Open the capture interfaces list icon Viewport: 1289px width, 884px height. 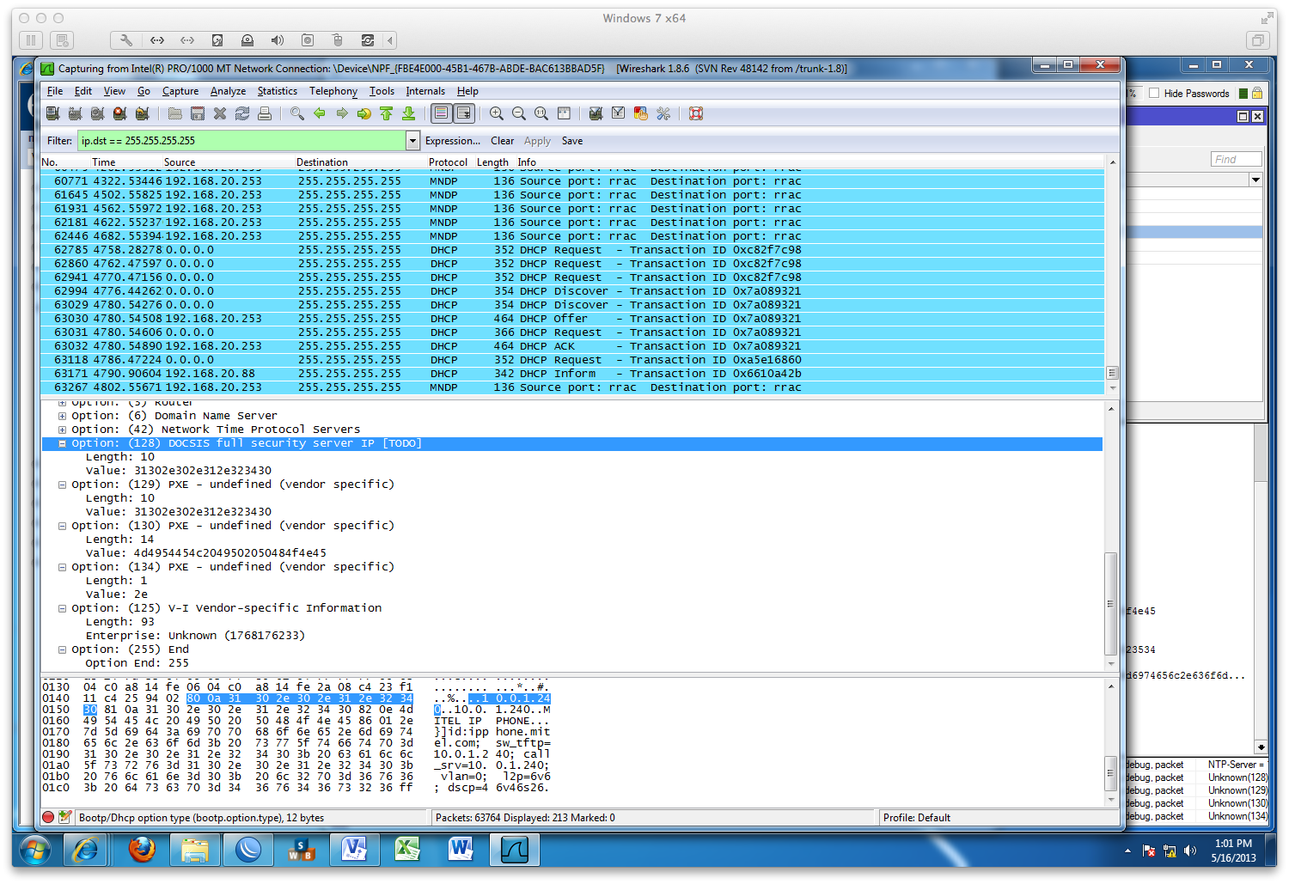pyautogui.click(x=52, y=113)
